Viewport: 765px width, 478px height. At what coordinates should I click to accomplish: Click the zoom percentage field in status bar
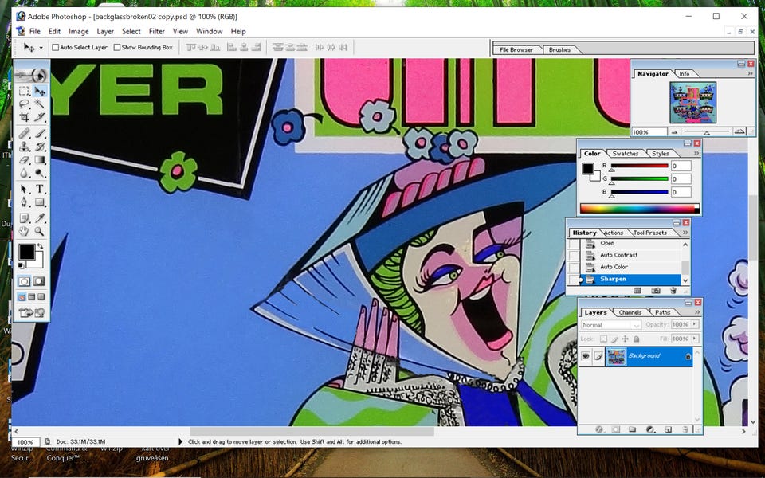click(25, 442)
